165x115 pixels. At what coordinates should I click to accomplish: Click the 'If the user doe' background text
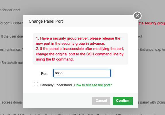[x=12, y=36]
